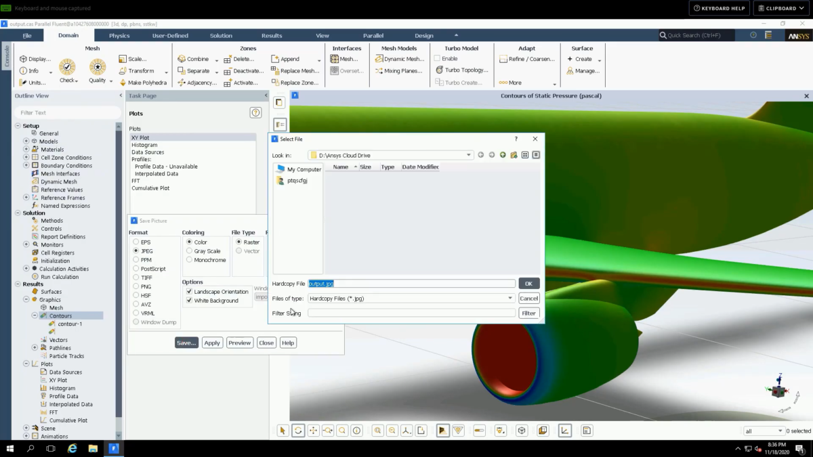The image size is (813, 457).
Task: Click Delete zones tool
Action: click(239, 59)
